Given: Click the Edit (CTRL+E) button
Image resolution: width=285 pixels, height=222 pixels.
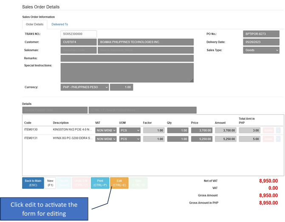Looking at the screenshot, I should 119,183.
